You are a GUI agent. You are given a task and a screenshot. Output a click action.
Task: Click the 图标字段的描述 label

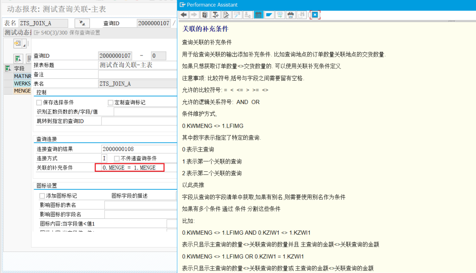[x=129, y=196]
